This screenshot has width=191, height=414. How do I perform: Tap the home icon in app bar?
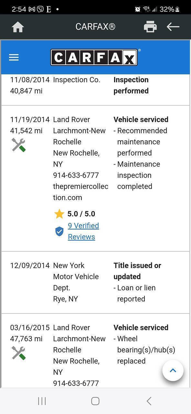(x=18, y=27)
